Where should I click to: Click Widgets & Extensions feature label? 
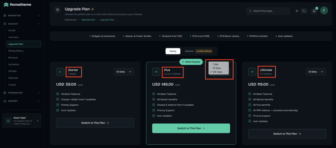pyautogui.click(x=103, y=36)
